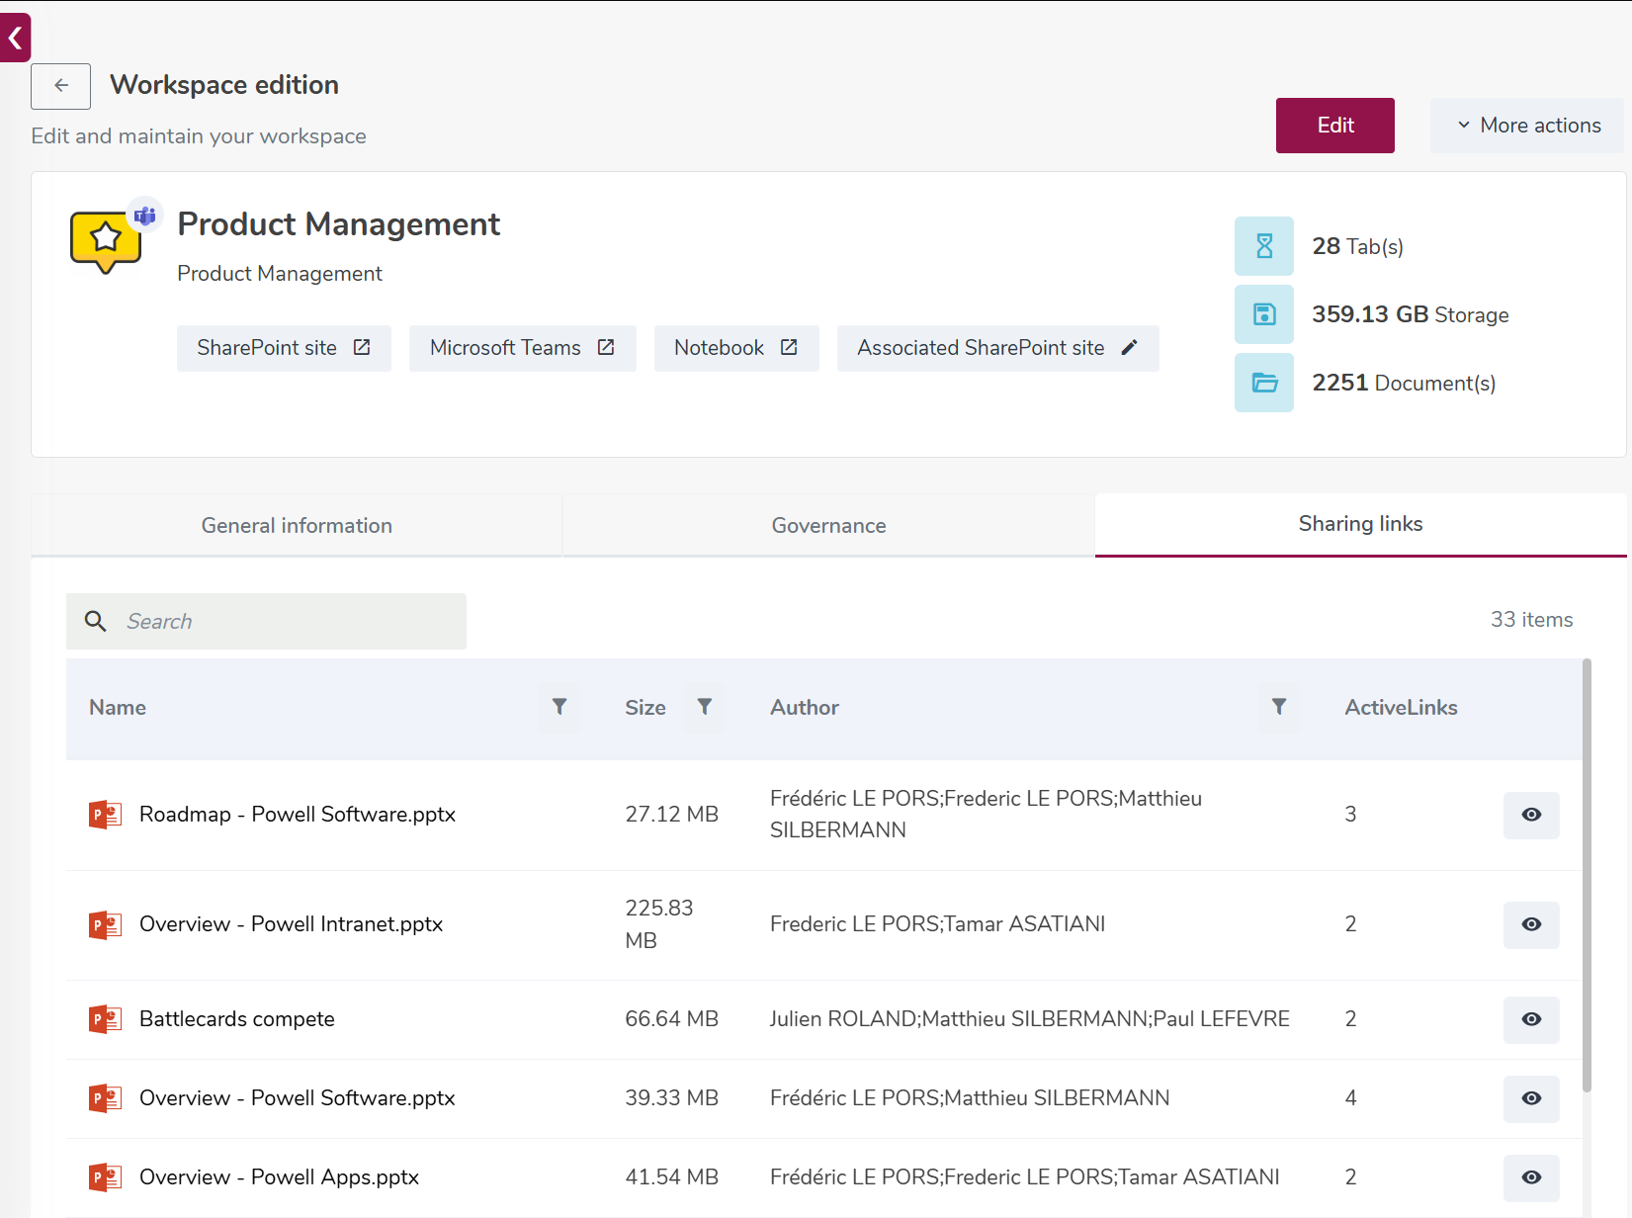Click the table vertical scrollbar
This screenshot has height=1218, width=1632.
coord(1587,875)
